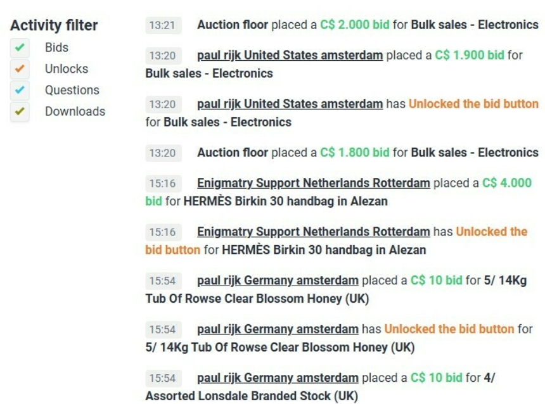Click the C$ 1.800 bid by Auction floor
Image resolution: width=545 pixels, height=404 pixels.
354,153
